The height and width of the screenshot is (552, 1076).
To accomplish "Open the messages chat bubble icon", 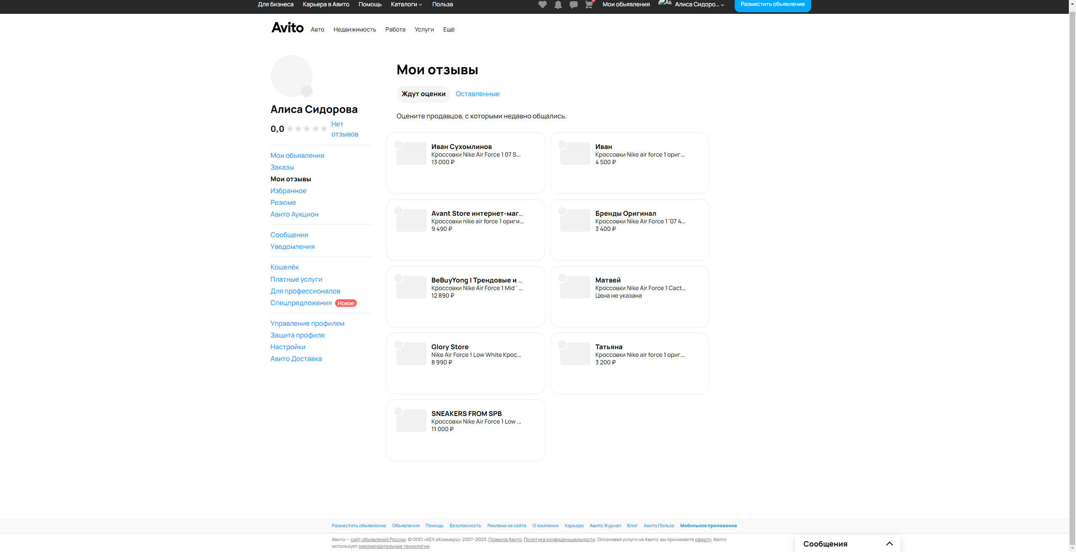I will 573,5.
